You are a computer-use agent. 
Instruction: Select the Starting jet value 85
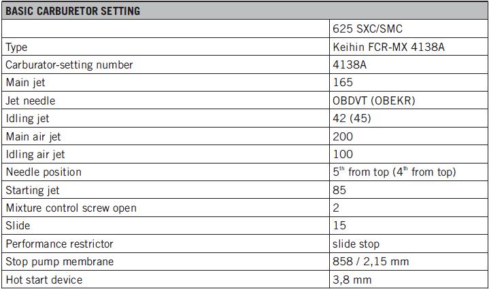pos(340,190)
